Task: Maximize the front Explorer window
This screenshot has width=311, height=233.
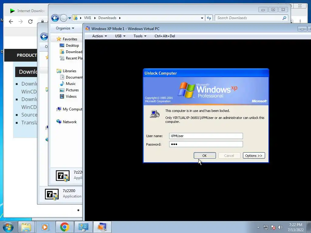Action: [273, 9]
